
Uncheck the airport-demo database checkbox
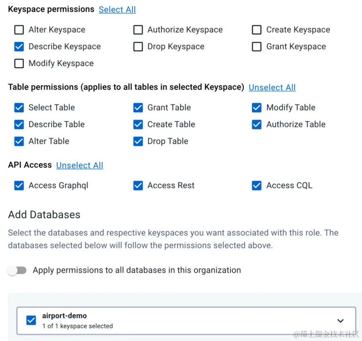[x=31, y=320]
